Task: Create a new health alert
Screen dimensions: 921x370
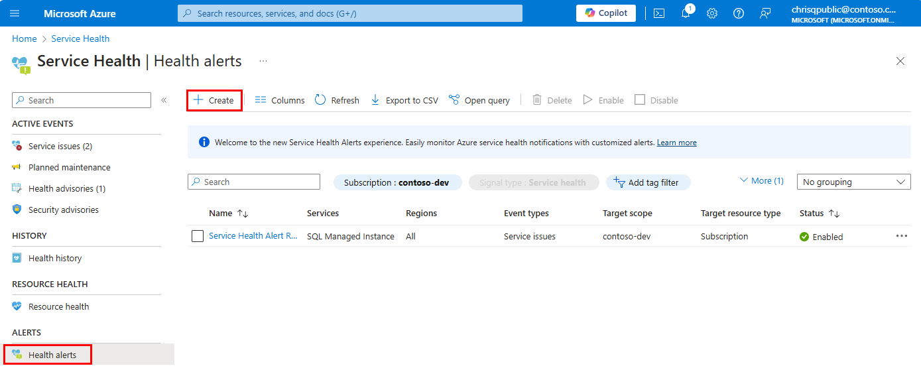Action: click(214, 100)
